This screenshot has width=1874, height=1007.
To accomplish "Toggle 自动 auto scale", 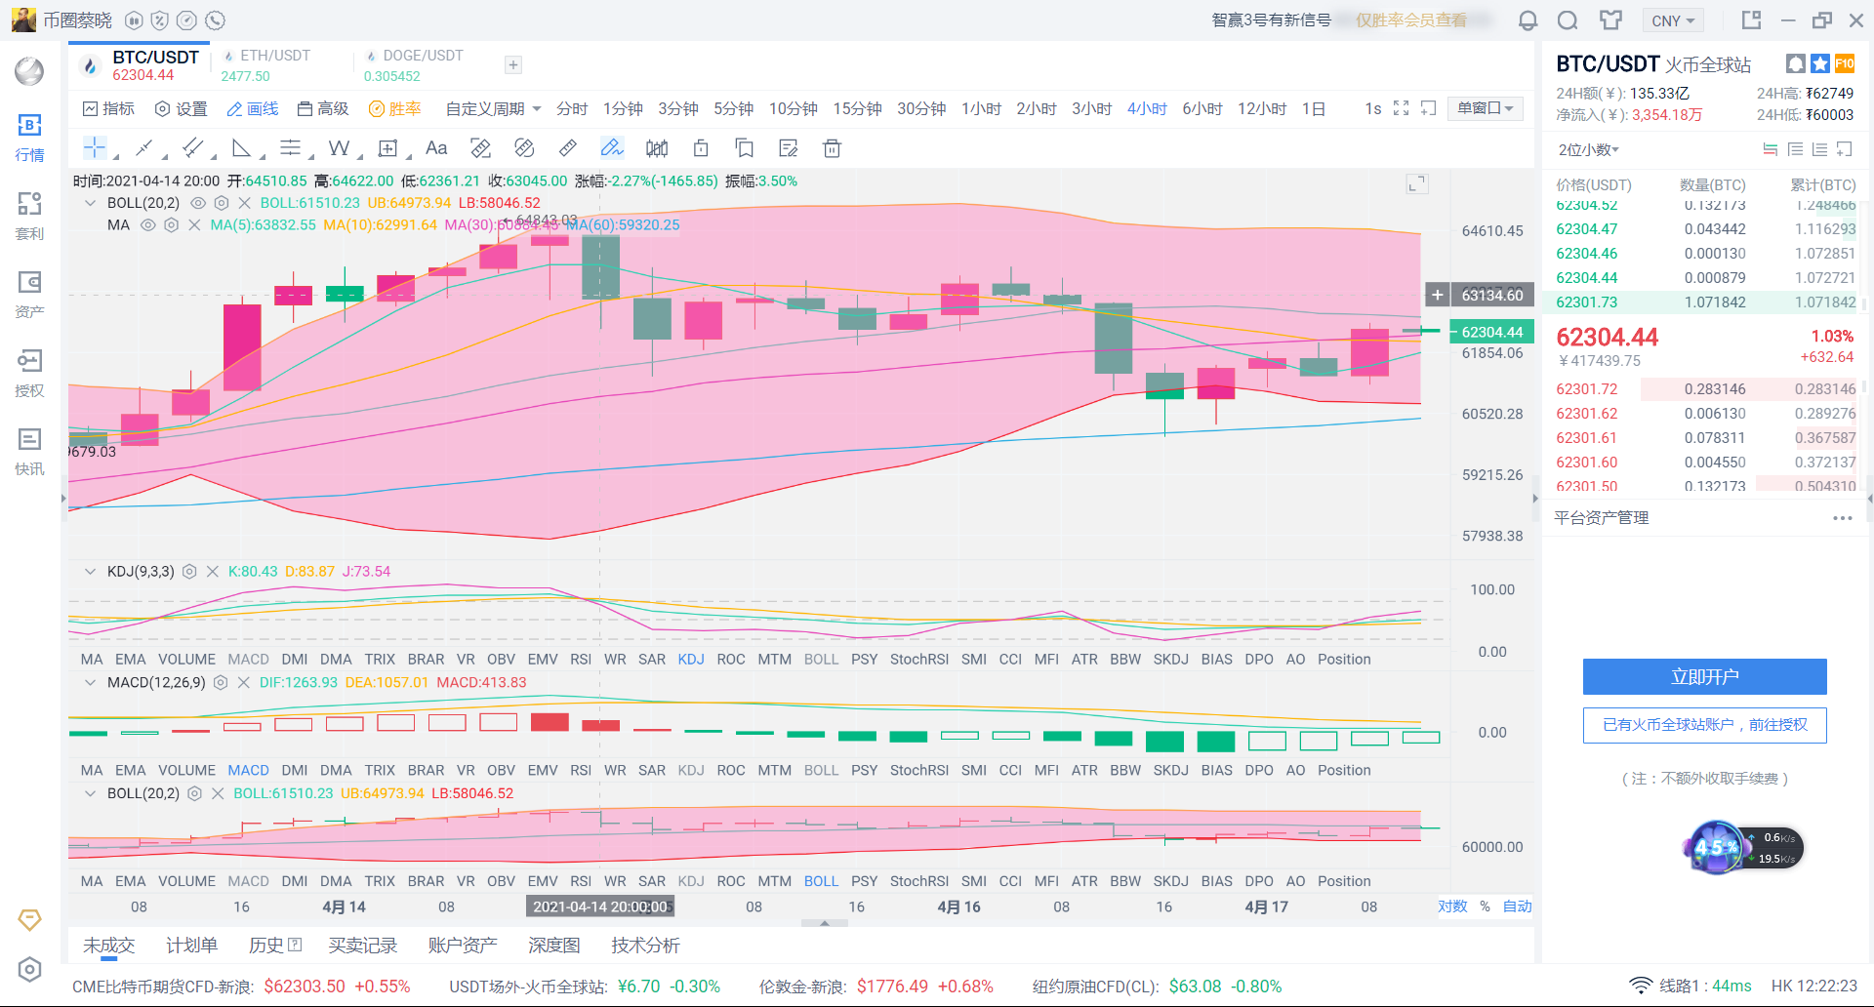I will click(x=1517, y=906).
